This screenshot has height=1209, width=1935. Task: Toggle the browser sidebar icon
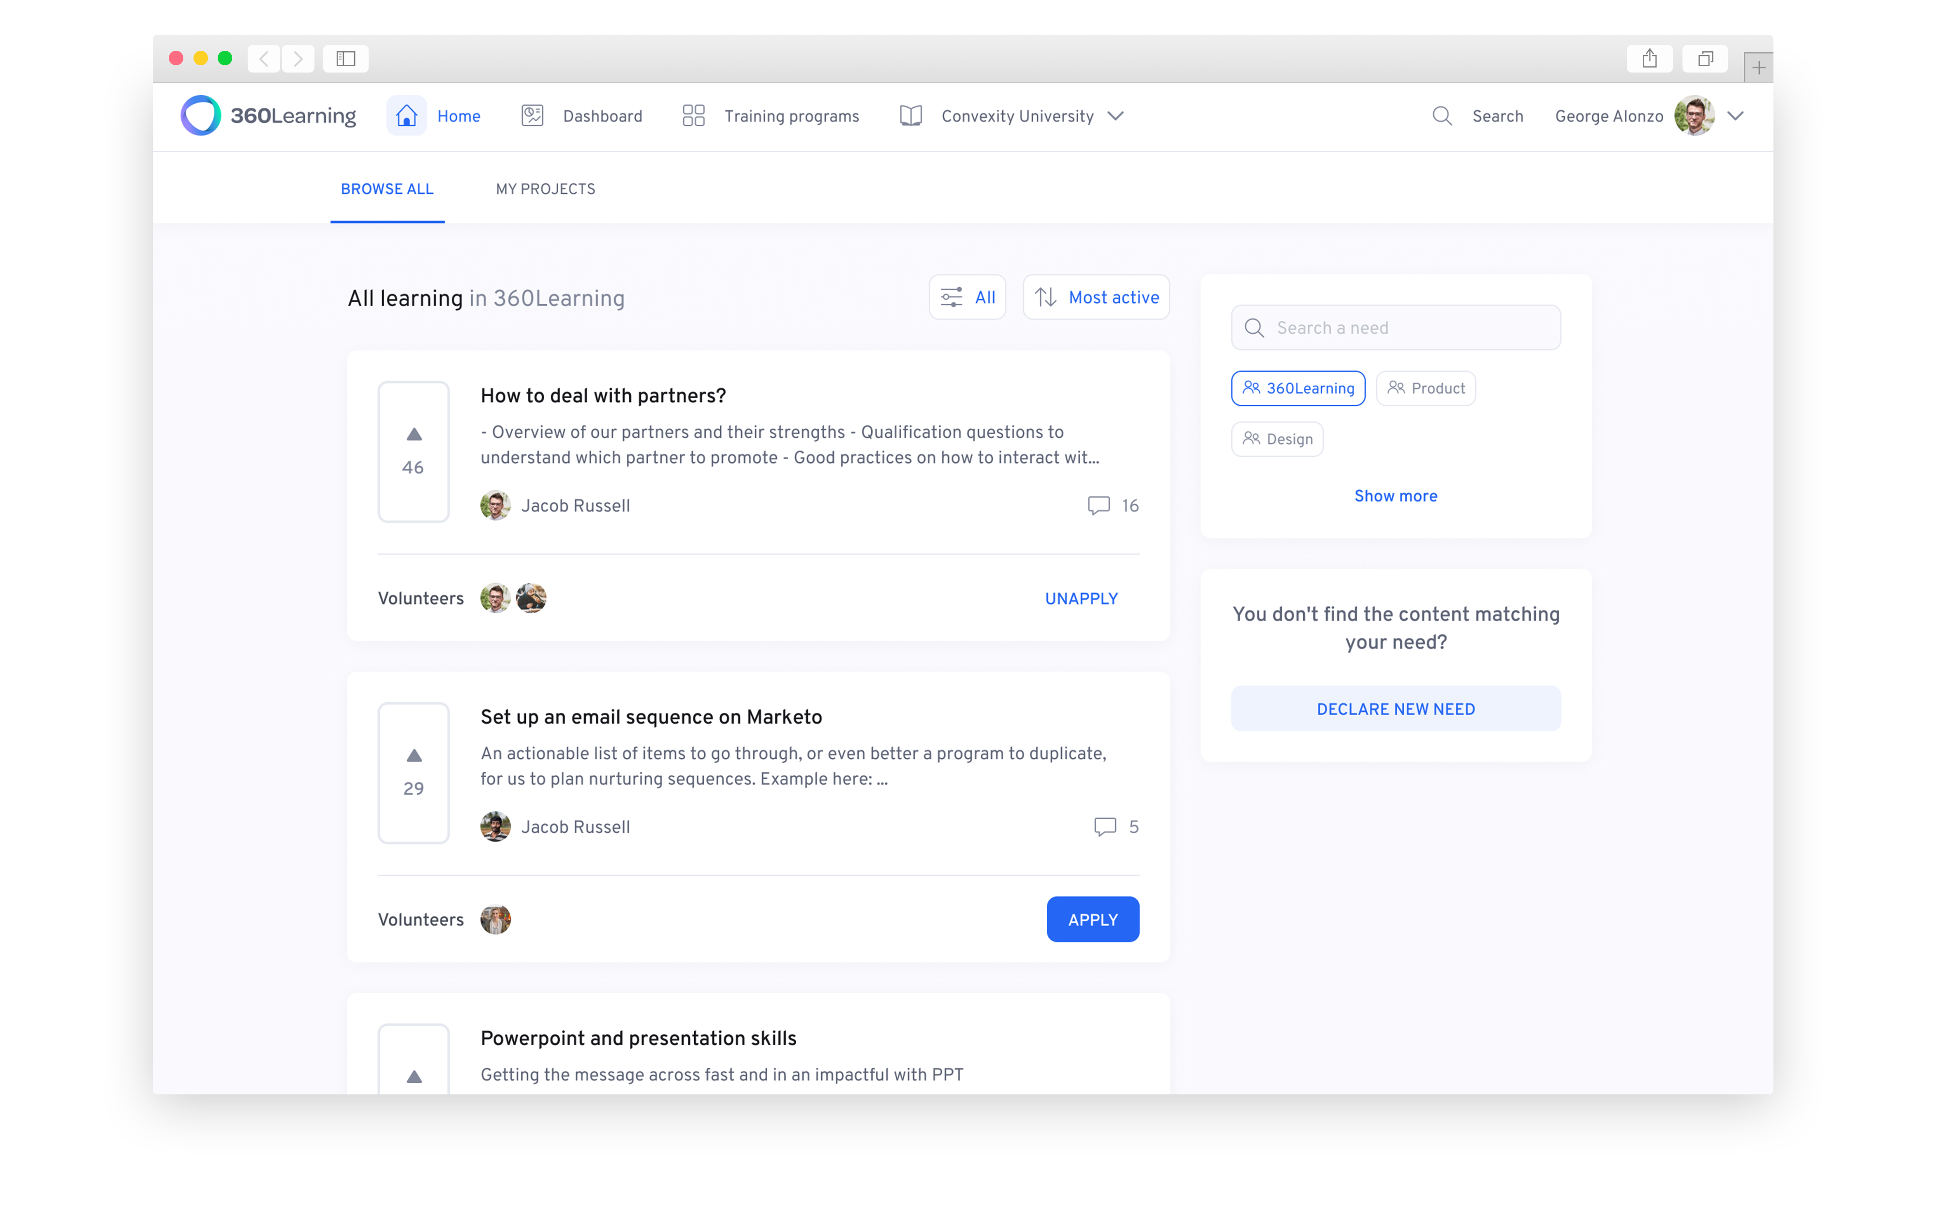click(345, 59)
